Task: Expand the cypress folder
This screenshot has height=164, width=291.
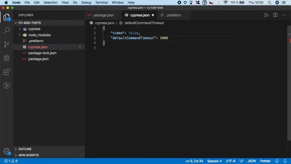Action: point(20,29)
